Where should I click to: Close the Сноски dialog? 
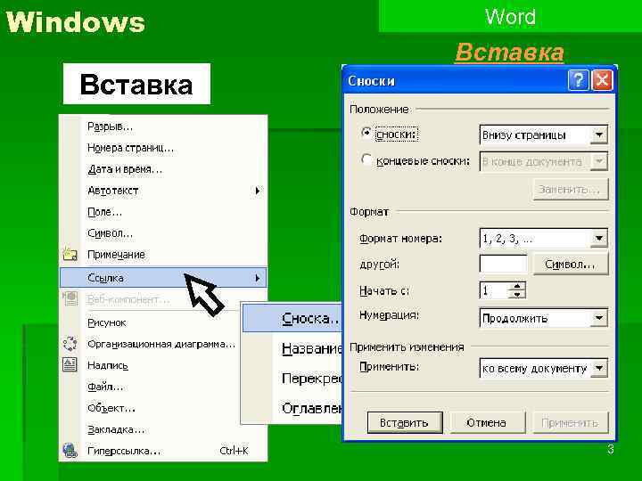(602, 80)
